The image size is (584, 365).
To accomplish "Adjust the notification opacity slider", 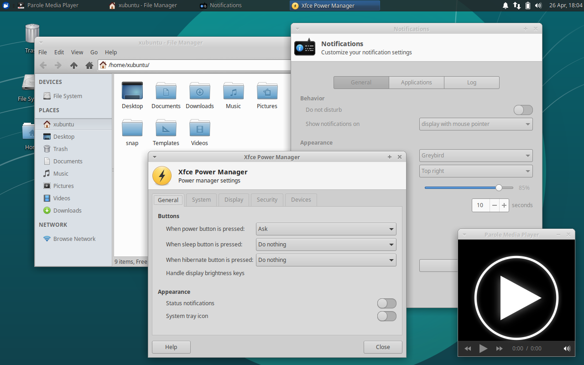I will (x=498, y=188).
